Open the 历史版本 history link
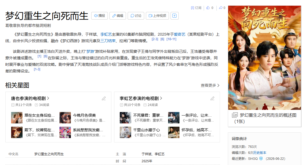The height and width of the screenshot is (165, 302). click(x=260, y=153)
